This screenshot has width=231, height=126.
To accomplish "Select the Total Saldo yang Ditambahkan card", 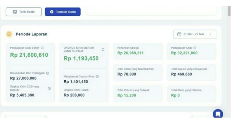I will coord(138,72).
